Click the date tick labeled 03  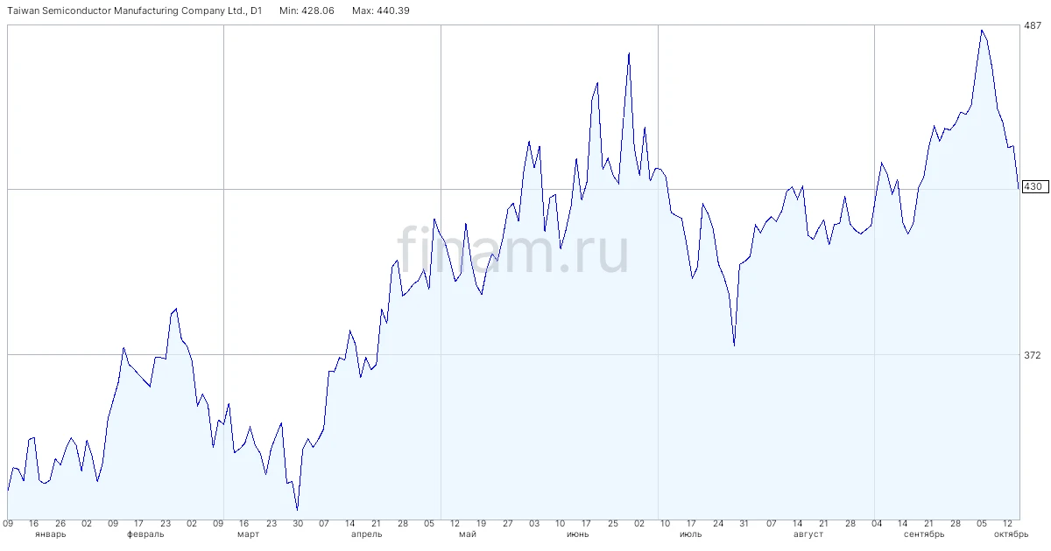pos(534,523)
